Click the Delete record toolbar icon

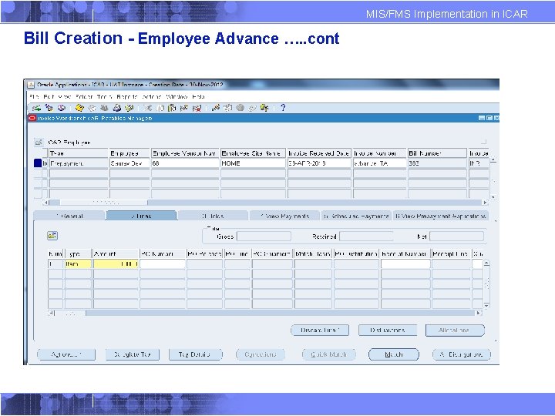point(197,108)
